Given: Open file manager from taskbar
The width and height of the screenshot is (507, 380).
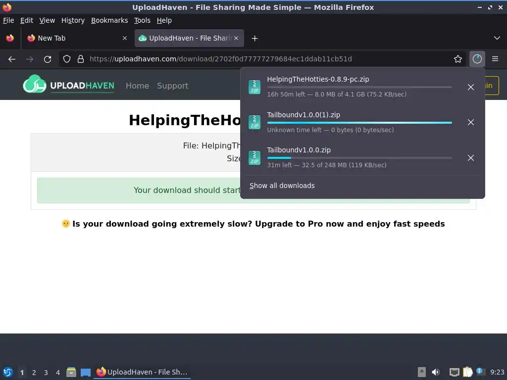Looking at the screenshot, I should (71, 372).
